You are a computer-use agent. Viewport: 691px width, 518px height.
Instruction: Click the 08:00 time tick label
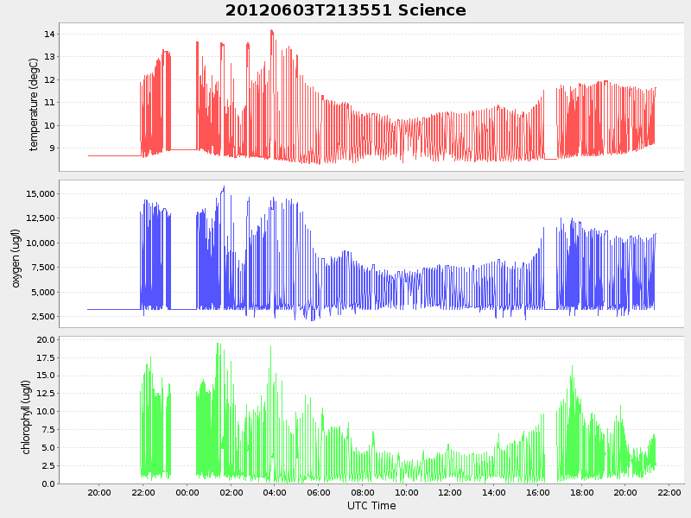pyautogui.click(x=362, y=492)
